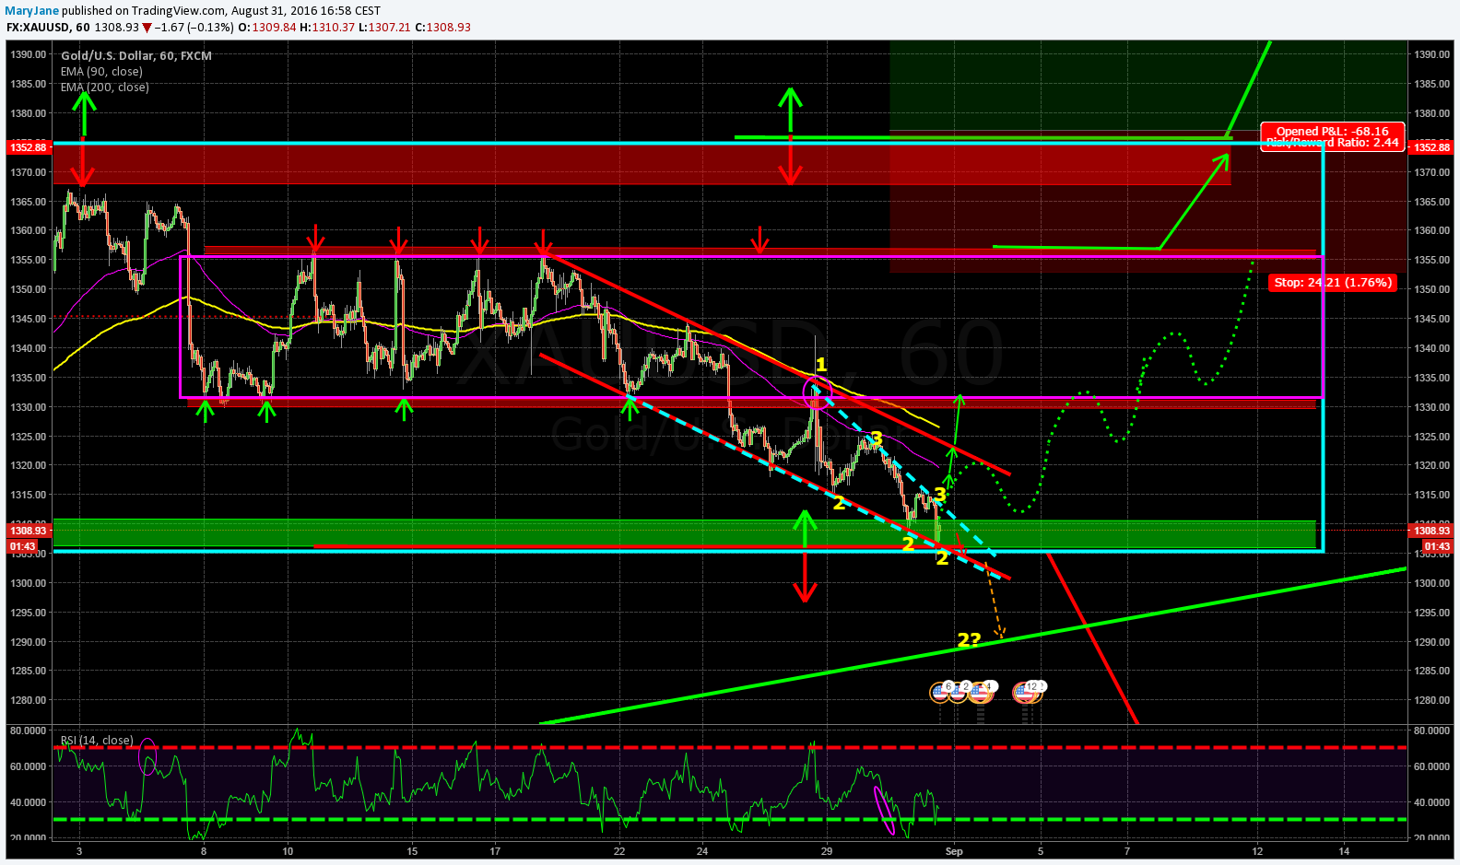Click the Opened P&L: -68.16 label

coord(1333,131)
